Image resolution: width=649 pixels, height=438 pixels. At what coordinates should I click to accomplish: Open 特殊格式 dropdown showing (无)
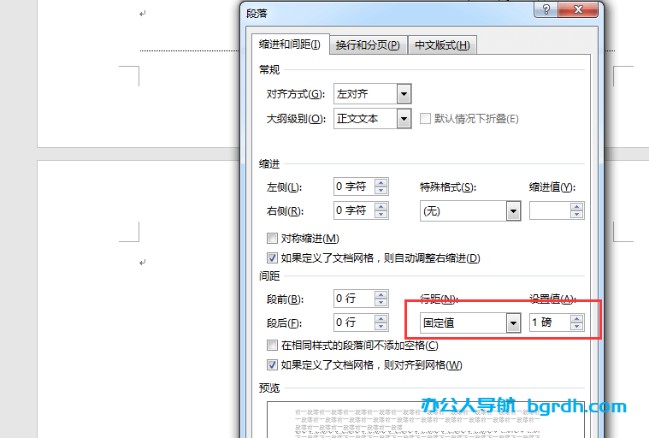point(513,211)
